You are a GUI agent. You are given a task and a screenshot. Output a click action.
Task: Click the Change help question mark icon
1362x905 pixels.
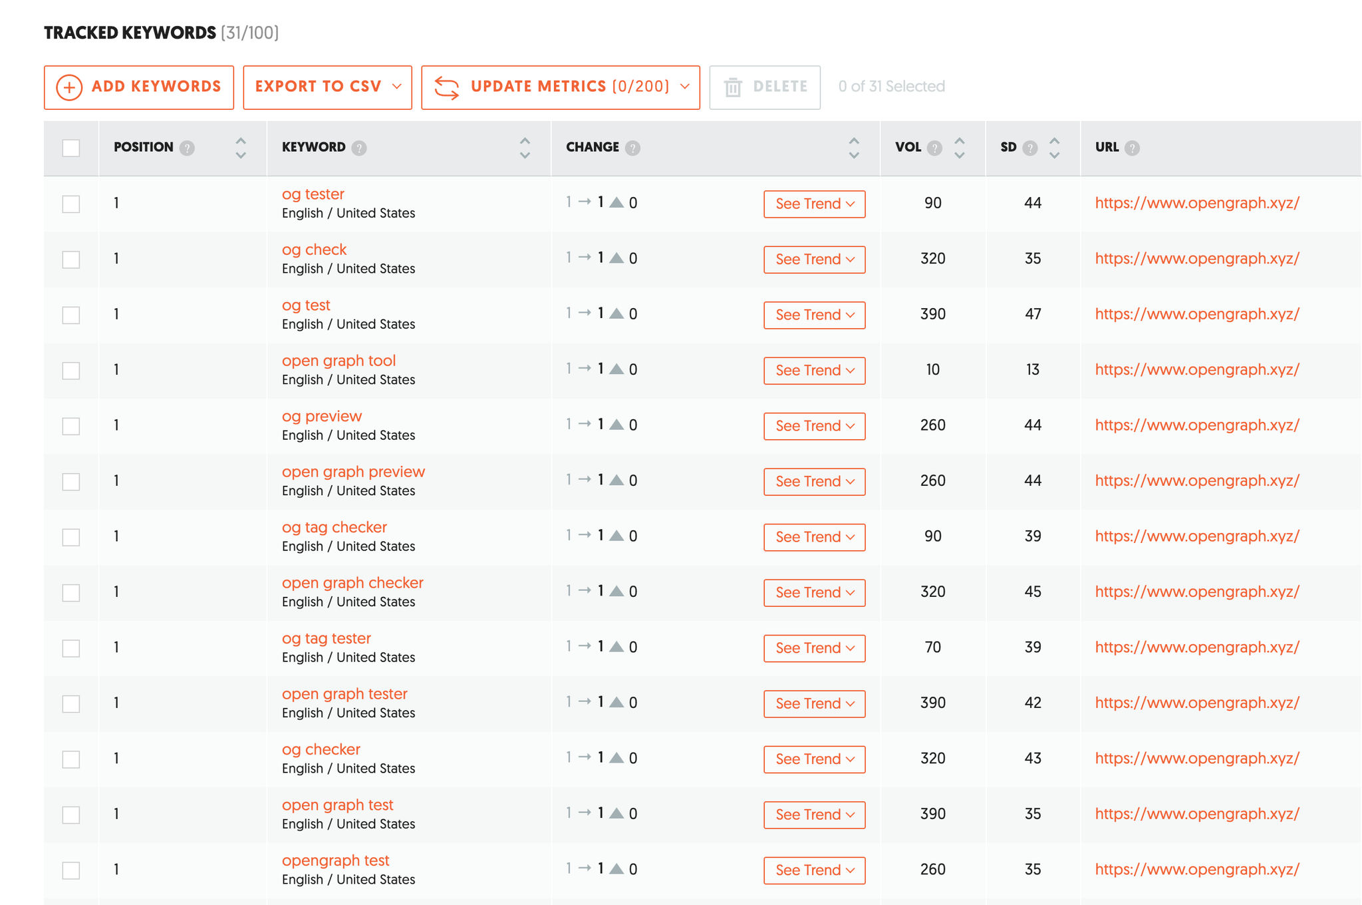pyautogui.click(x=633, y=148)
